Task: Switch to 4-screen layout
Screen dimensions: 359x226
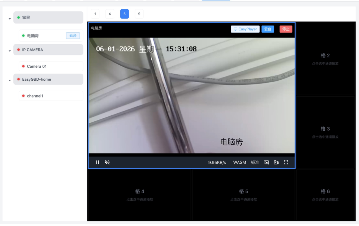Action: pos(110,14)
